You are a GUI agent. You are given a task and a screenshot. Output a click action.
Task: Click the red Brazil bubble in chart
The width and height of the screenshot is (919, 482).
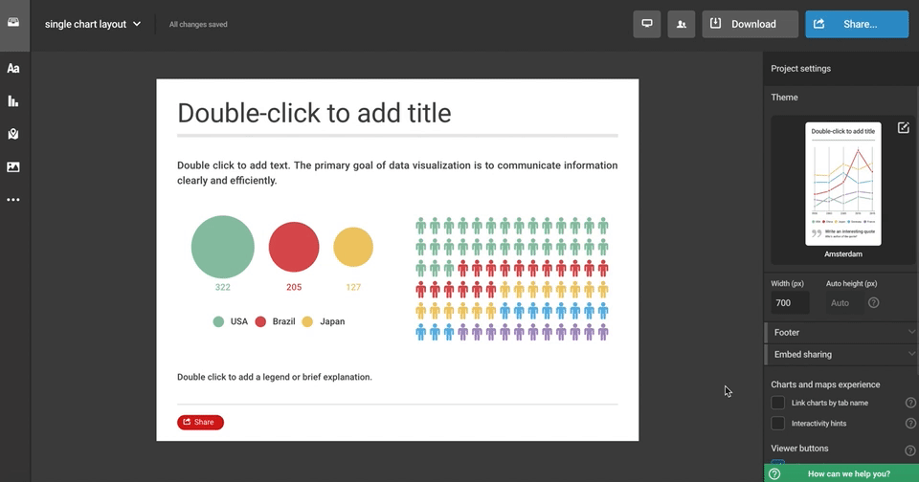[293, 247]
